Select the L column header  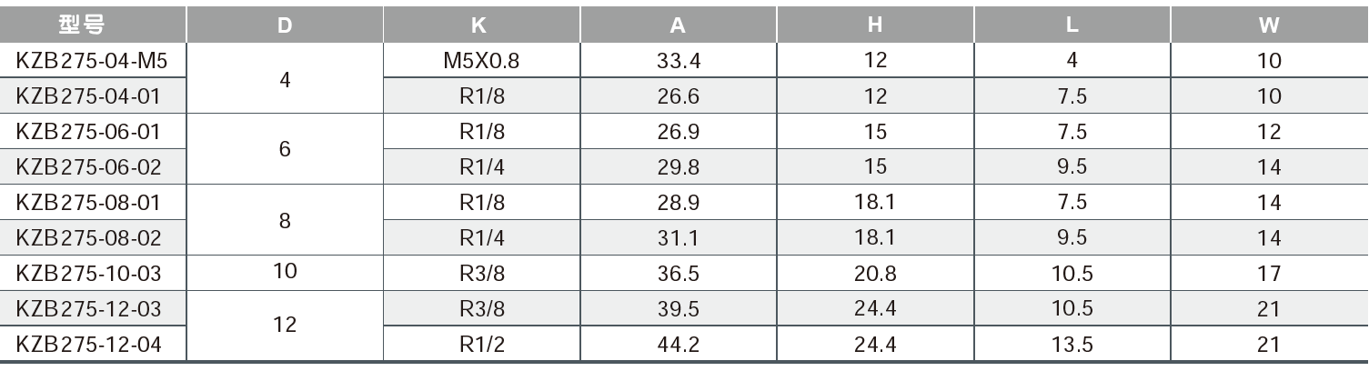tap(1072, 25)
